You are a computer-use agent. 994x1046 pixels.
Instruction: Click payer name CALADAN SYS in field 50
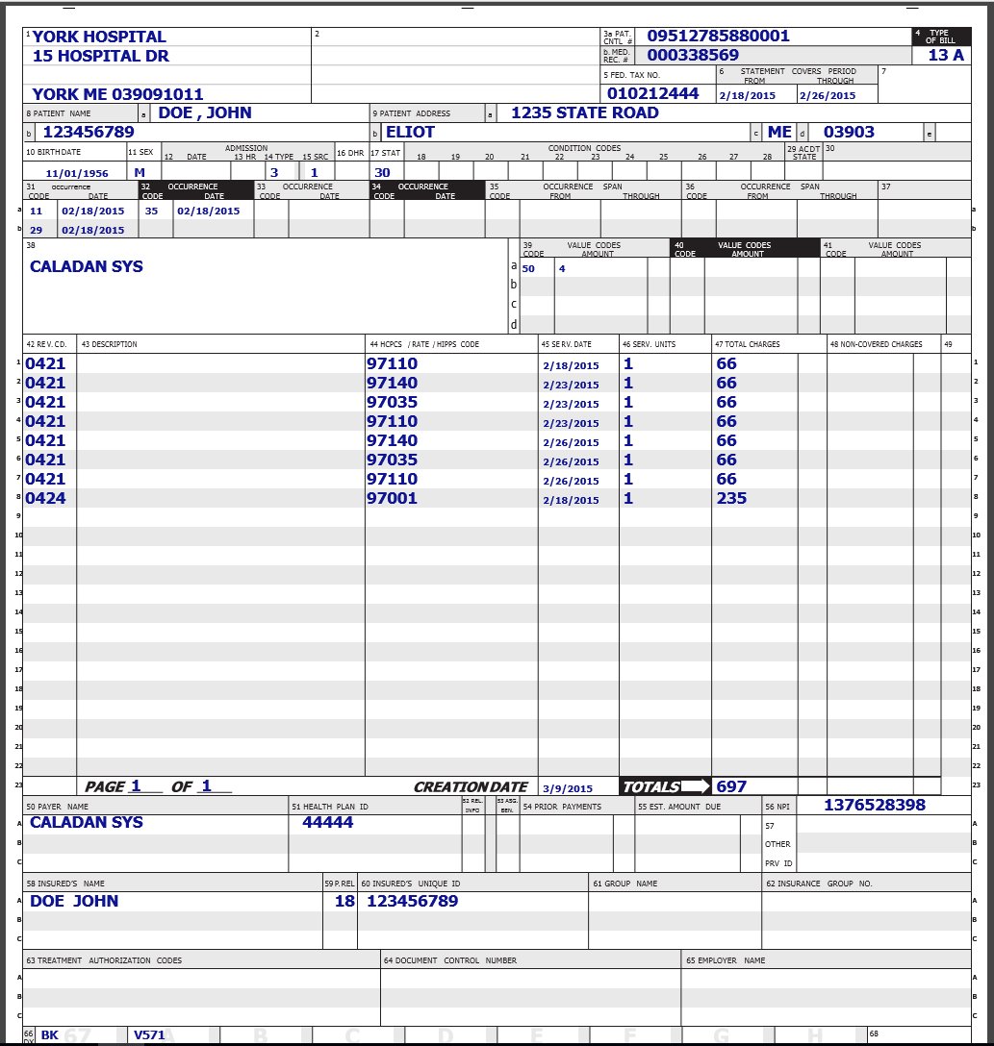click(x=86, y=823)
